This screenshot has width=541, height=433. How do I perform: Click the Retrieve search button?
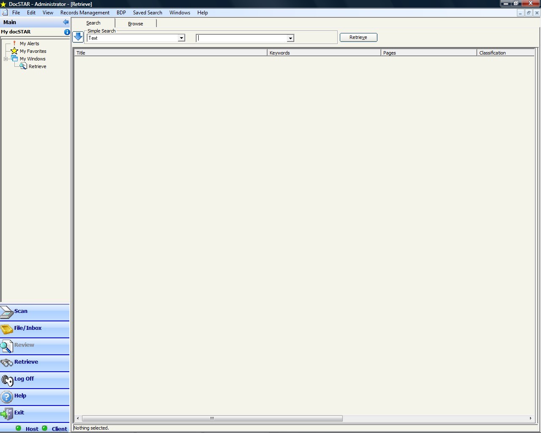(x=358, y=37)
